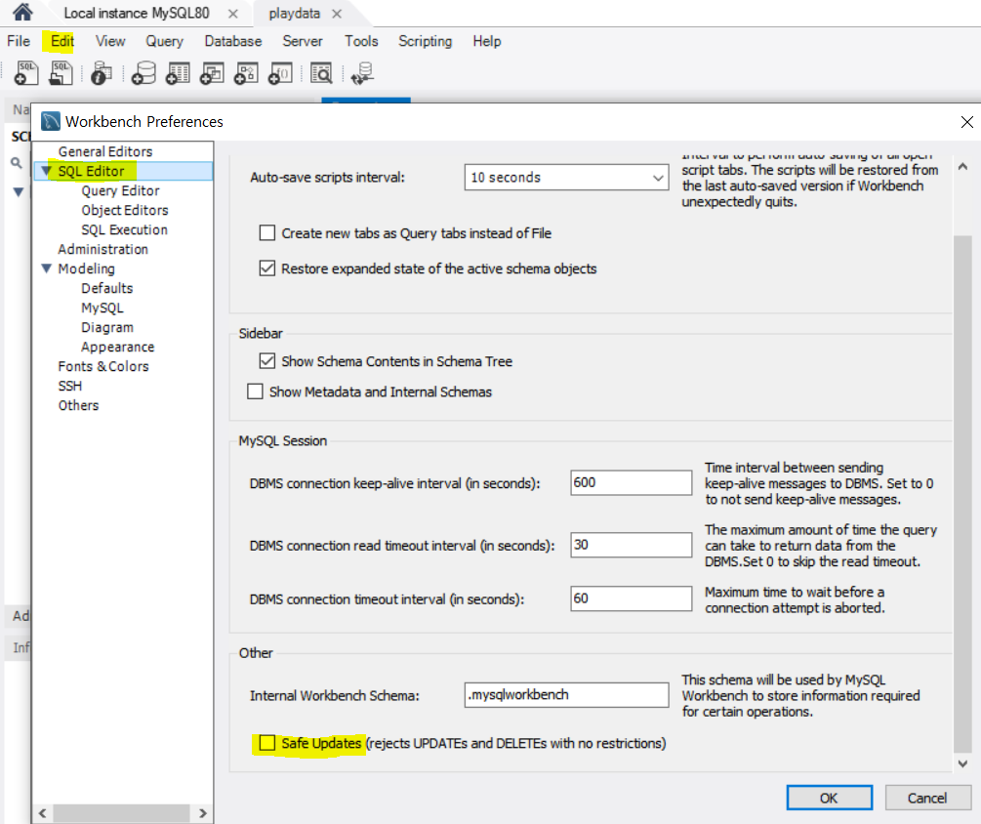Create new stored procedure icon

(246, 73)
